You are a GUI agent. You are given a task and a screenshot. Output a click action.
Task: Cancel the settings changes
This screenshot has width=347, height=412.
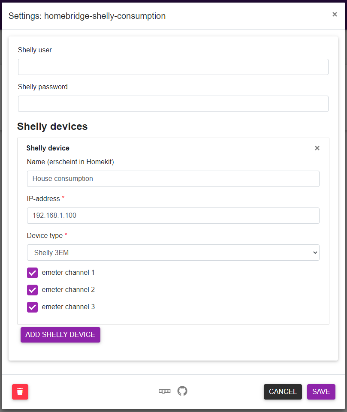[x=283, y=391]
